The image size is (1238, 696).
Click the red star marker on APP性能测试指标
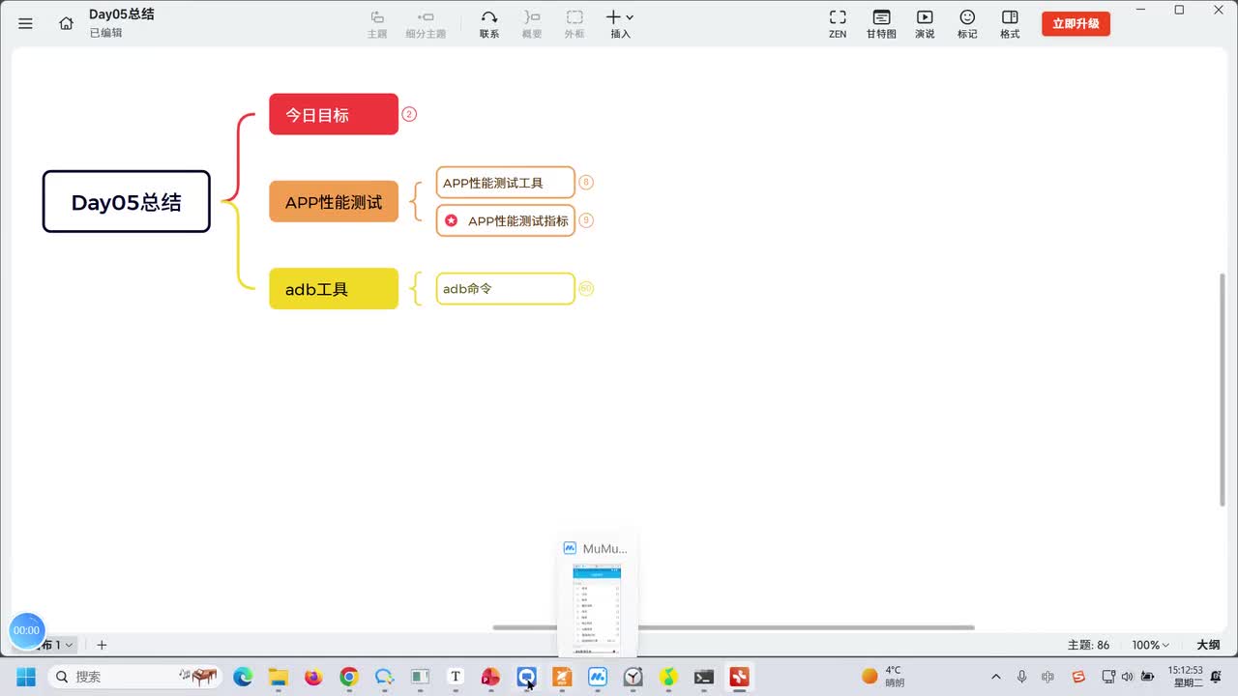451,220
